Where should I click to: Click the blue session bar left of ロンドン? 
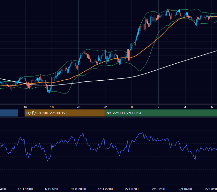[x=9, y=113]
